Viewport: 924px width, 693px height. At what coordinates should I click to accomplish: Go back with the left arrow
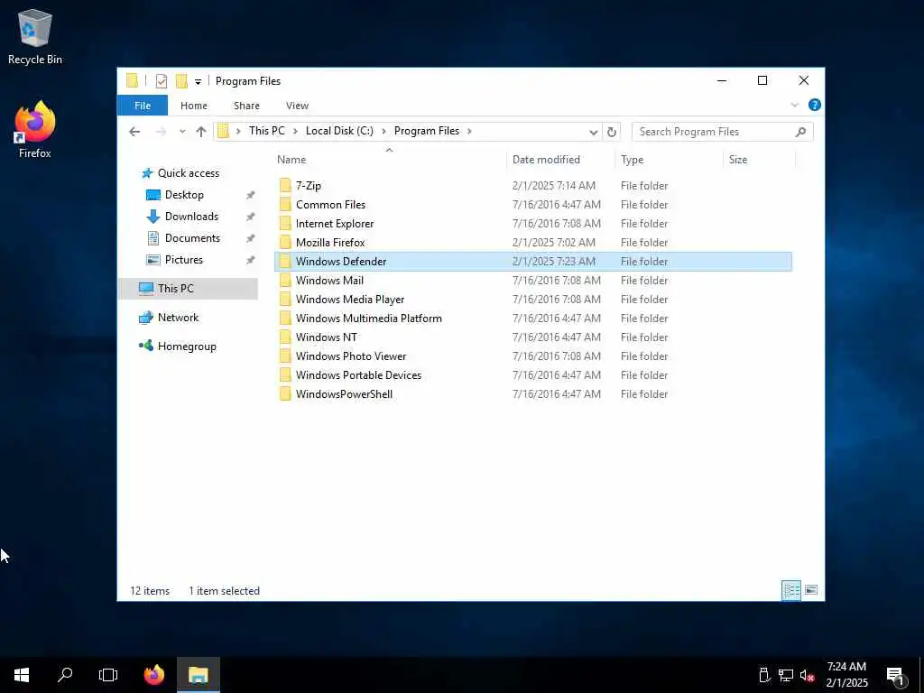(x=134, y=132)
